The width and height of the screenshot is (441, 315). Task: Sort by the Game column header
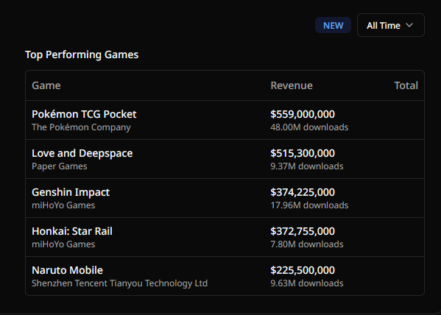coord(46,85)
